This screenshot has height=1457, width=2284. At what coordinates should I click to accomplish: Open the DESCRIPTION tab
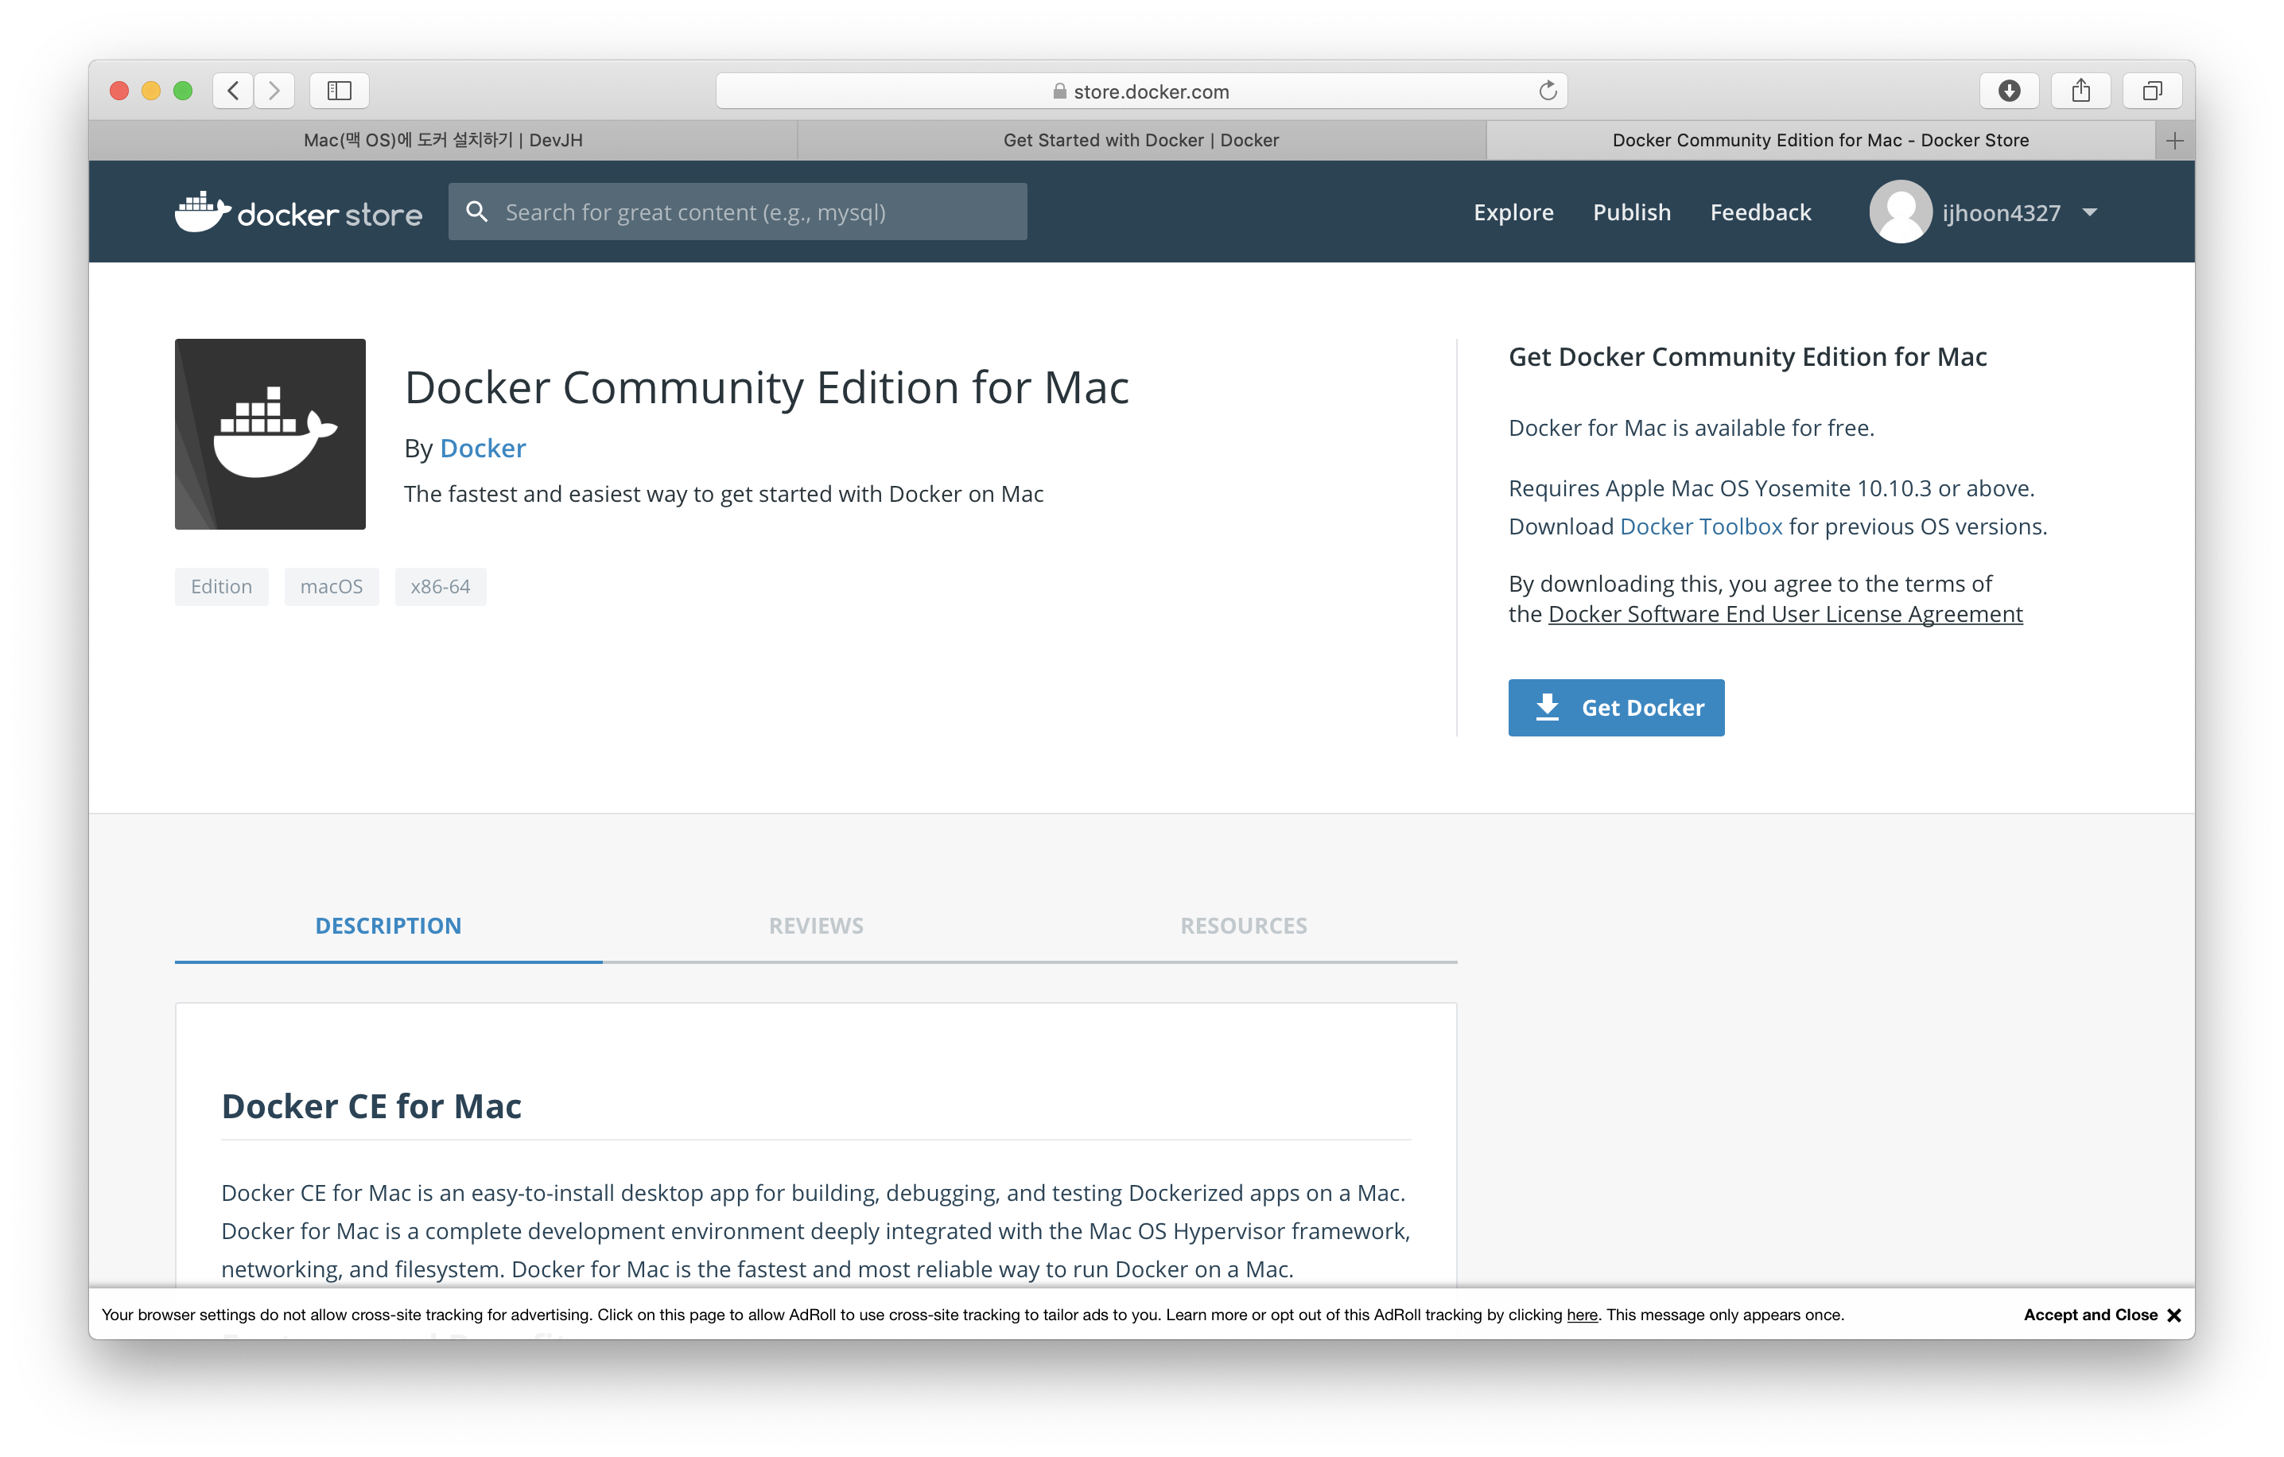pyautogui.click(x=388, y=926)
